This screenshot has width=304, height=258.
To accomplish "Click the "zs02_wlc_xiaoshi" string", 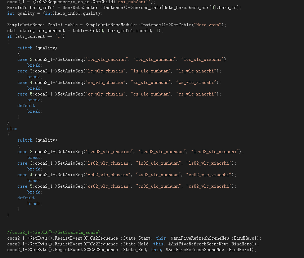I will tap(209, 175).
